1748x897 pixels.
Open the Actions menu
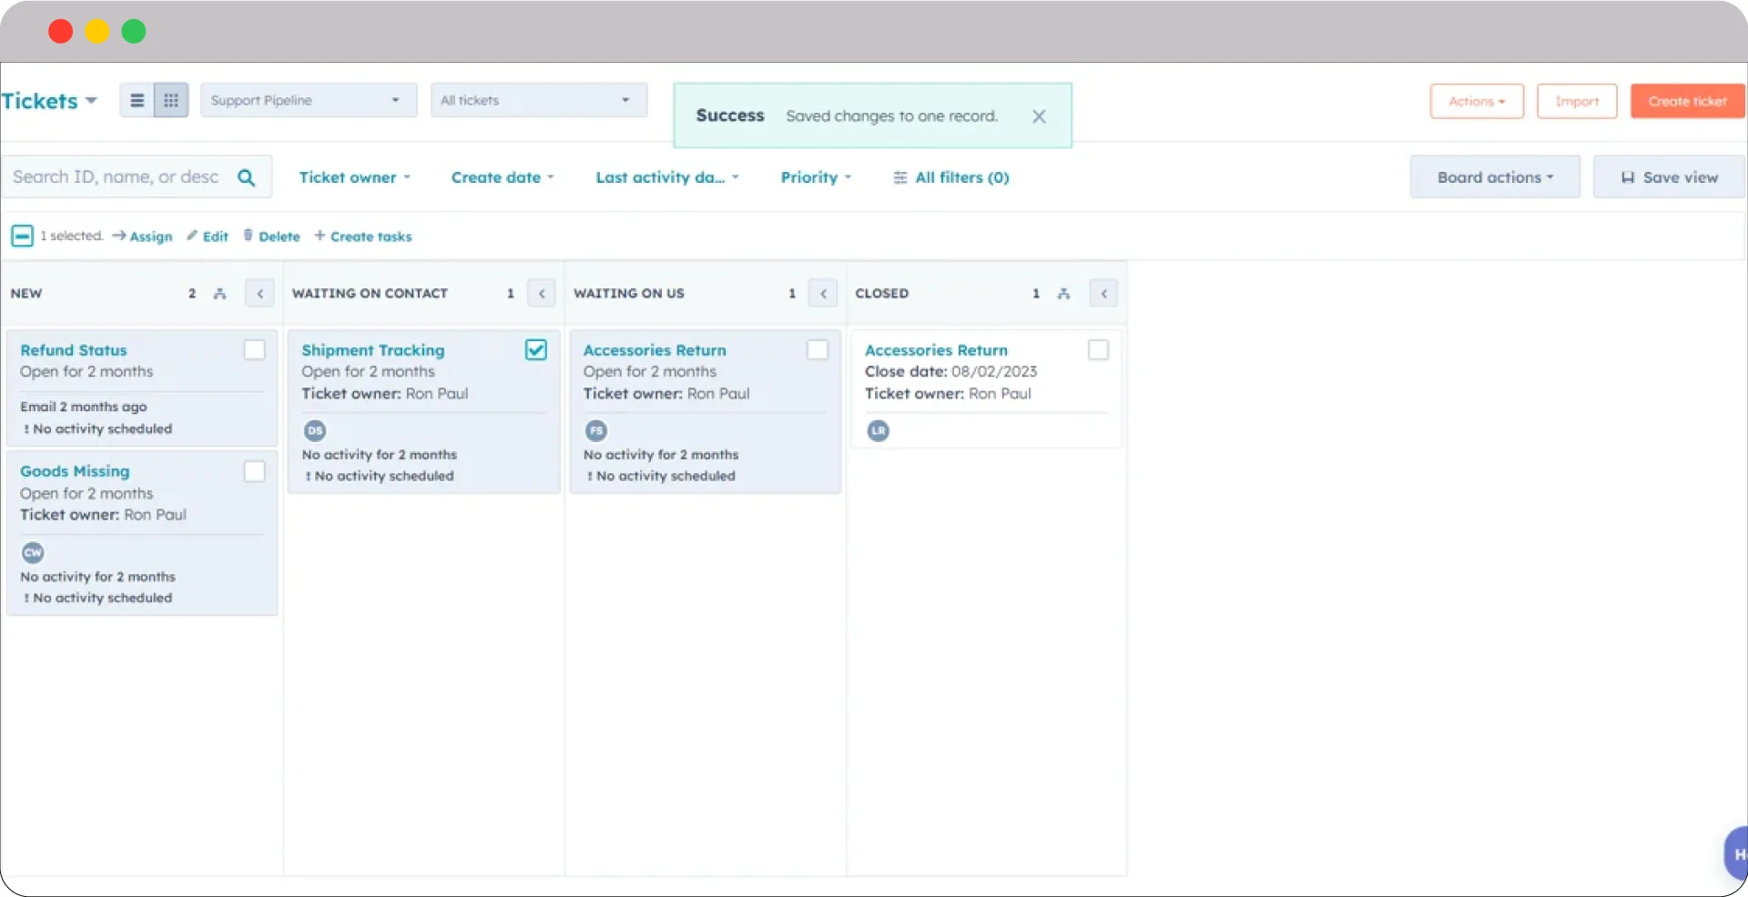1476,101
